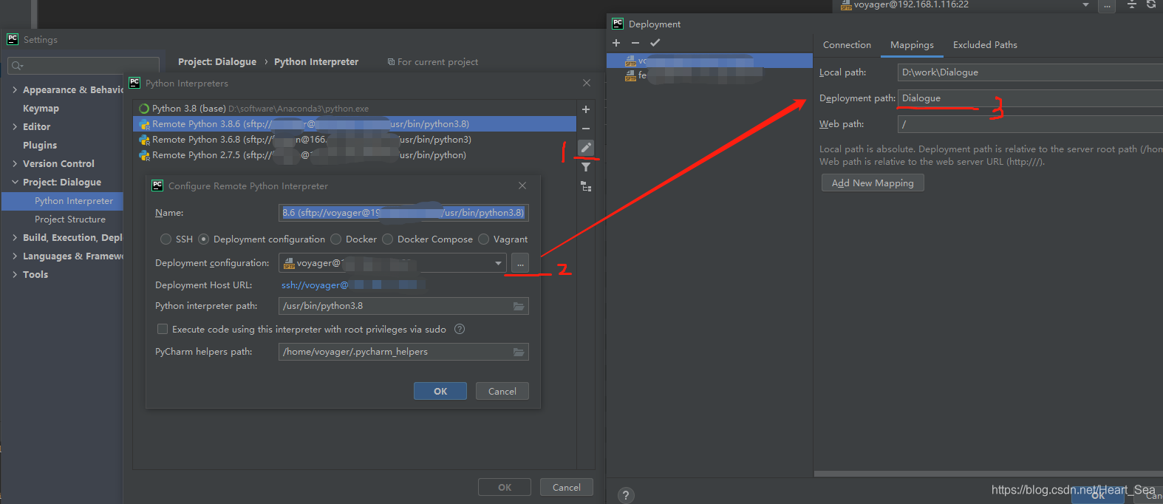Click the Deployment path field
Image resolution: width=1163 pixels, height=504 pixels.
coord(1030,98)
